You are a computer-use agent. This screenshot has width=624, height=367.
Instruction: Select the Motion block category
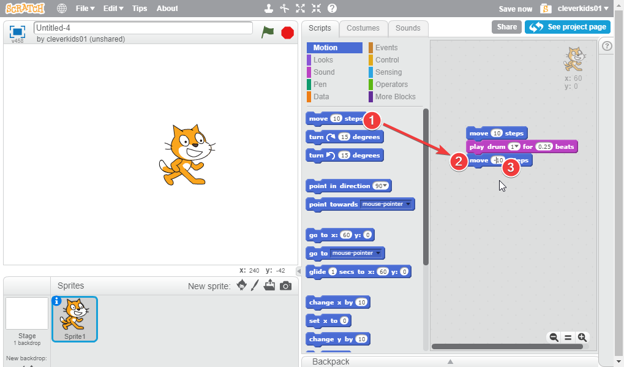click(x=334, y=48)
